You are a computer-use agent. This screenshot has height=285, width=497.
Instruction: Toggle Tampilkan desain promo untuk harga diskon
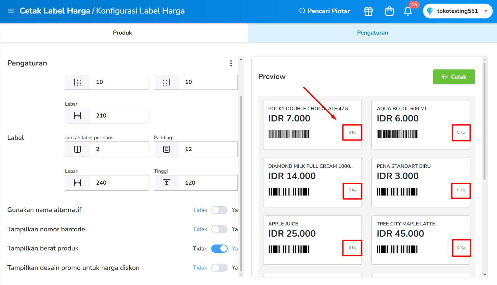[x=219, y=268]
